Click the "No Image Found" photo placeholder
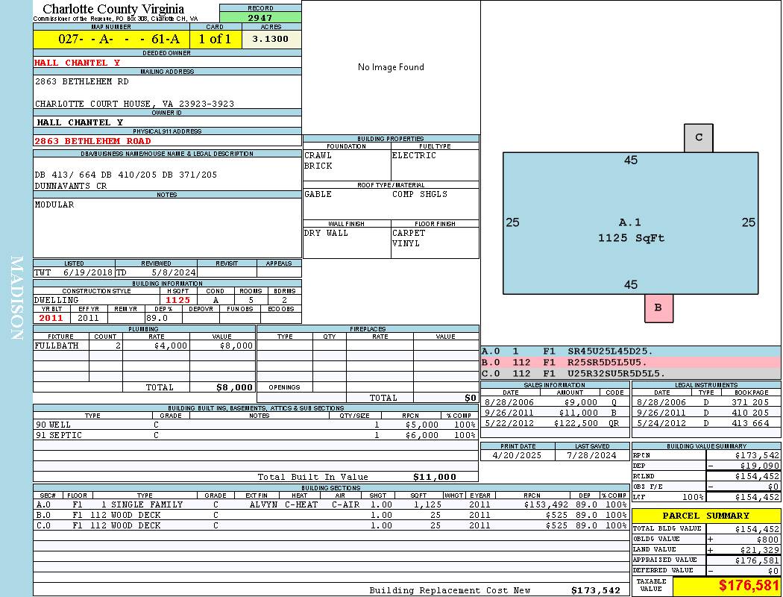The width and height of the screenshot is (783, 597). click(391, 67)
